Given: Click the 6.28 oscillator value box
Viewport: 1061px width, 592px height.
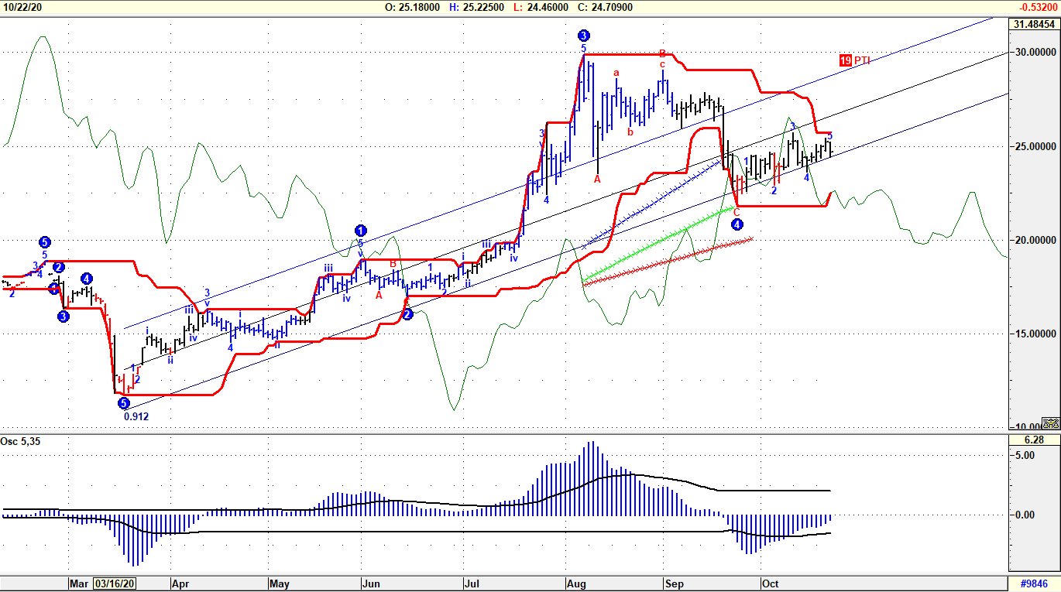Looking at the screenshot, I should point(1034,440).
